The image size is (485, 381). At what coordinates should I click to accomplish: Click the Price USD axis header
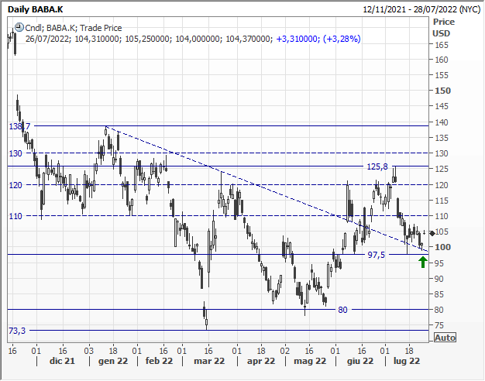pyautogui.click(x=443, y=28)
